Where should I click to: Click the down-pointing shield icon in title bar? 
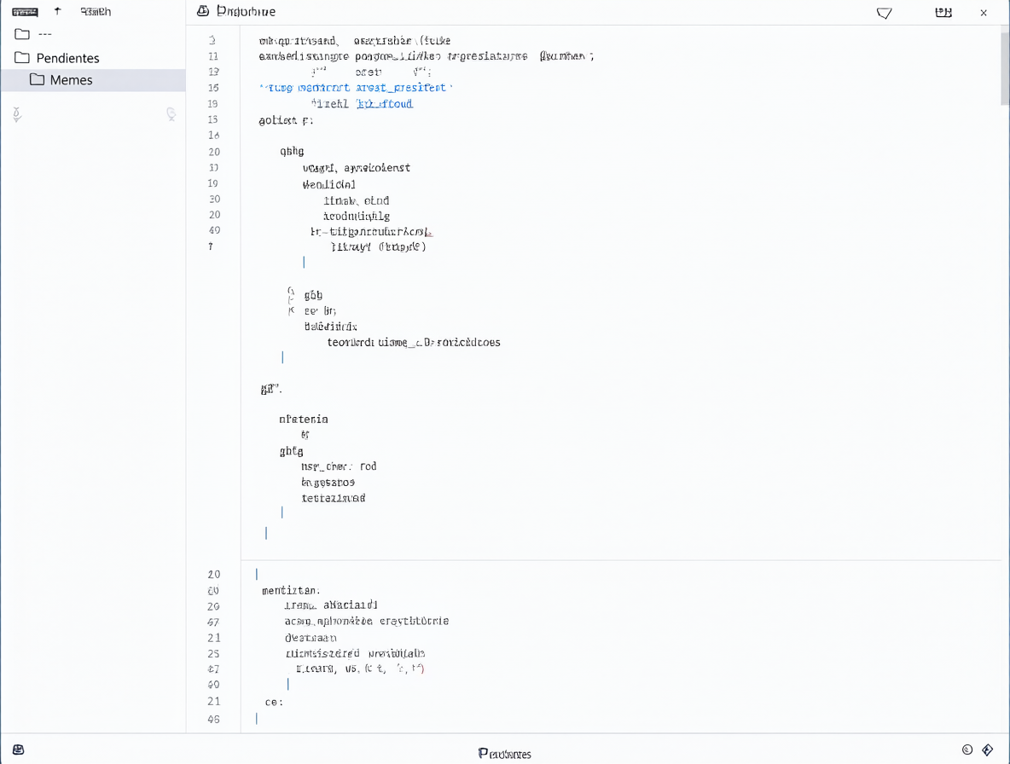point(885,12)
